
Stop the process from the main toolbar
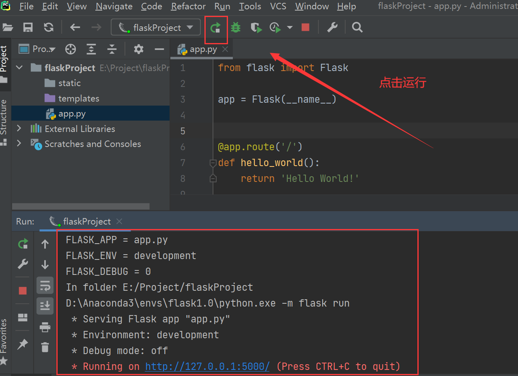pyautogui.click(x=305, y=28)
